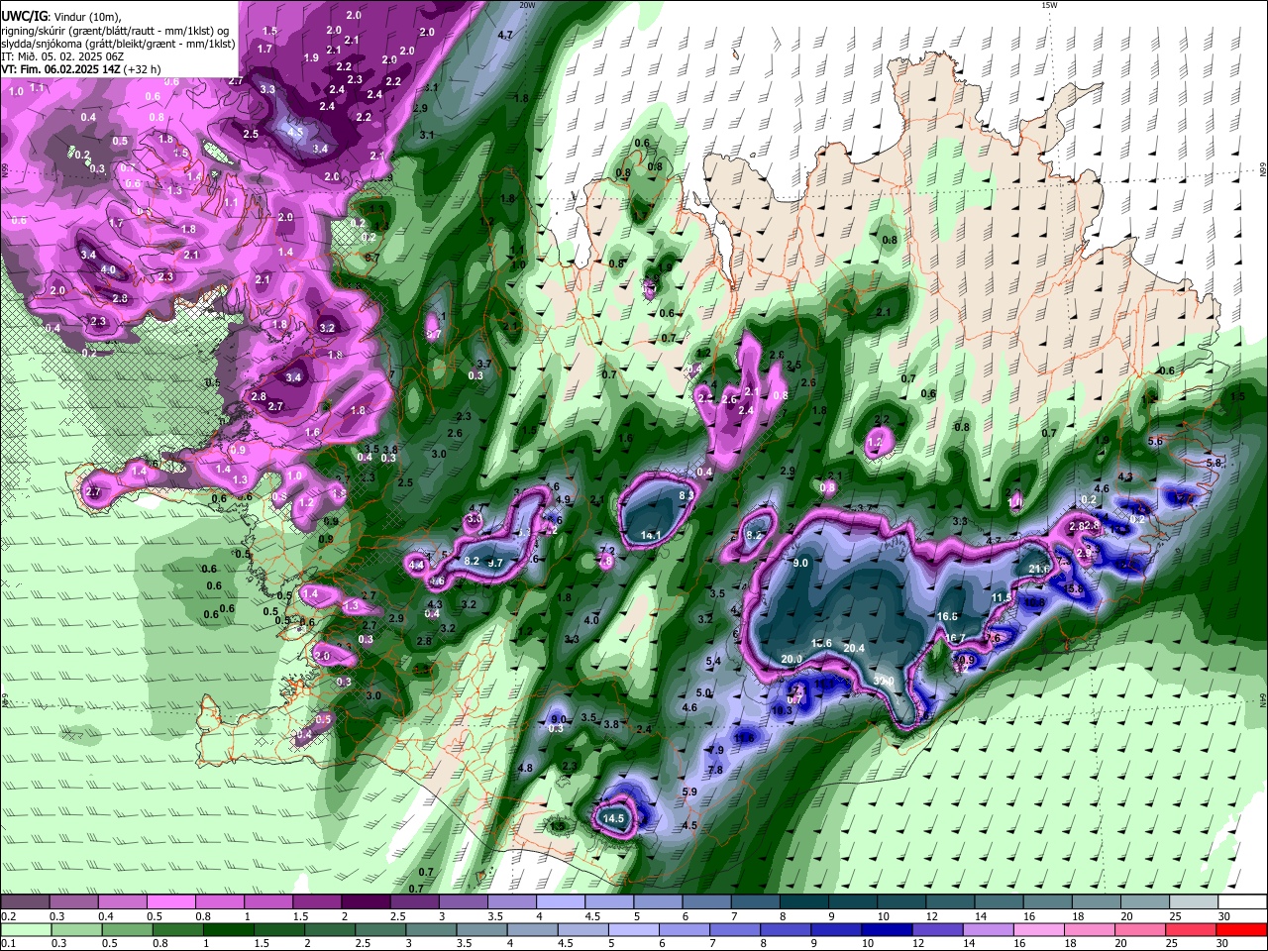Click the 16.7 precipitation value on the map

(955, 638)
